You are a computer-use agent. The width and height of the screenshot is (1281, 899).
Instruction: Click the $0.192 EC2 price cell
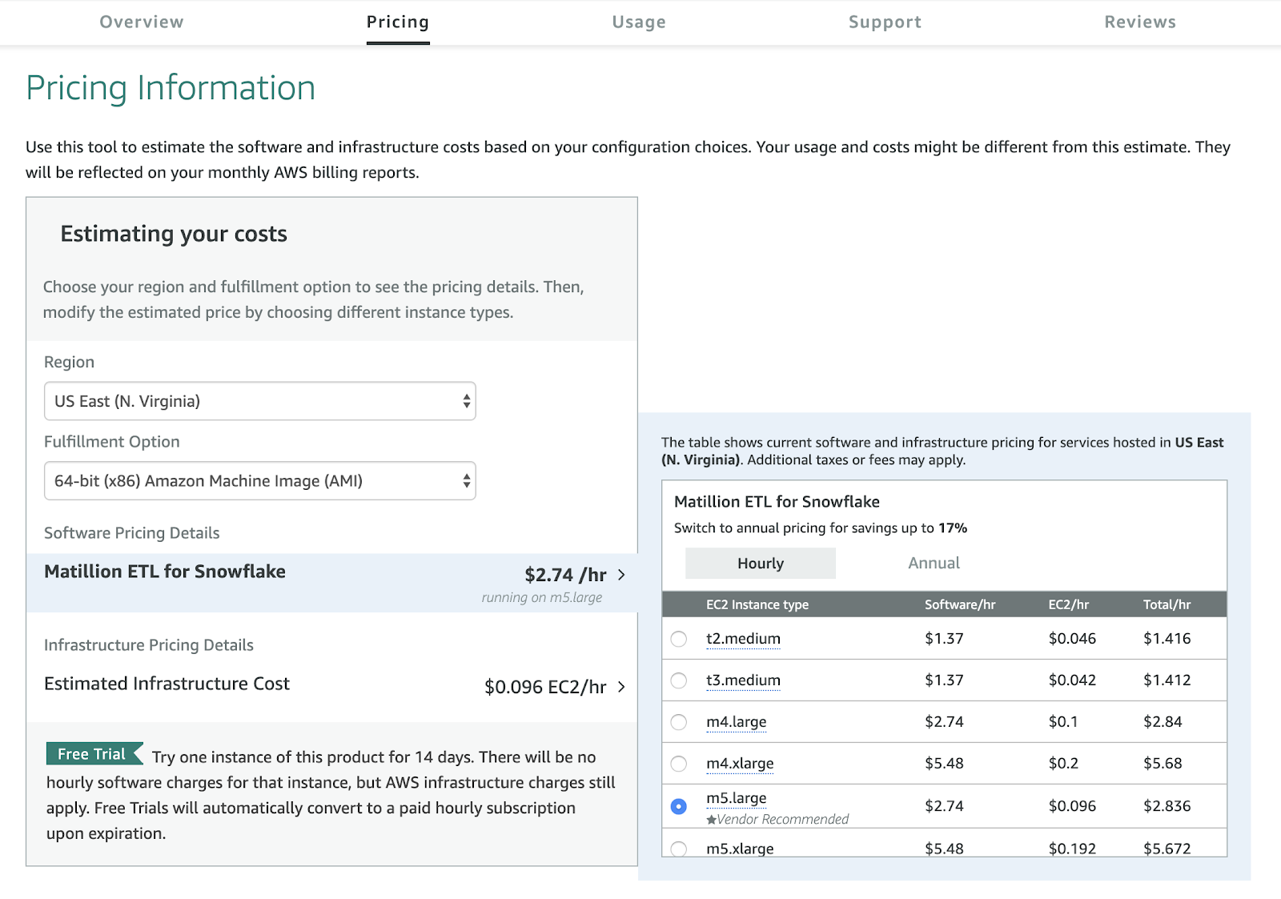click(x=1072, y=849)
